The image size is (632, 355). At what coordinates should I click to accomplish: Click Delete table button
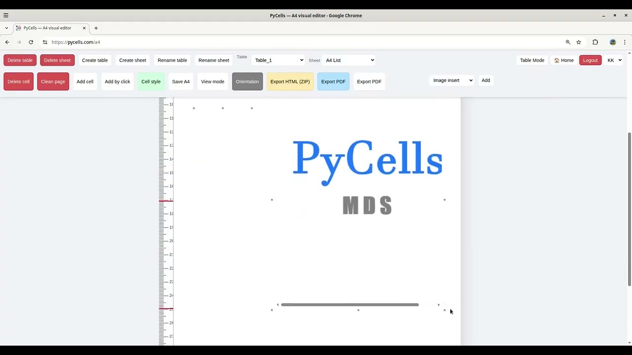tap(20, 60)
